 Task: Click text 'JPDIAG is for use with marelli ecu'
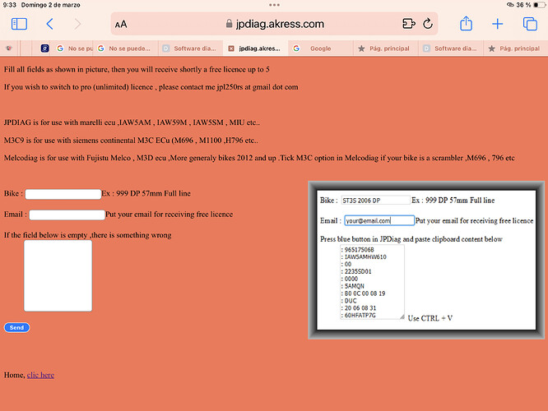pos(60,122)
